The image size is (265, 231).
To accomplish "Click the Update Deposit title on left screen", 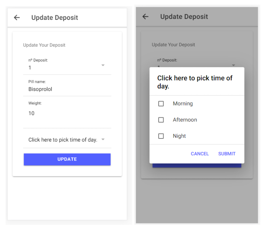I will coord(55,18).
